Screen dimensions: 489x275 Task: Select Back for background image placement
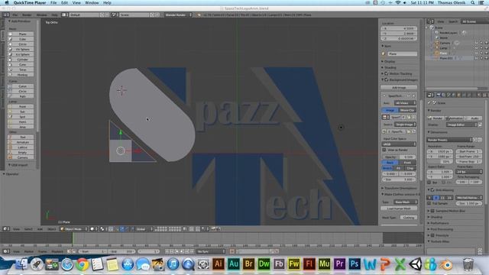click(390, 163)
